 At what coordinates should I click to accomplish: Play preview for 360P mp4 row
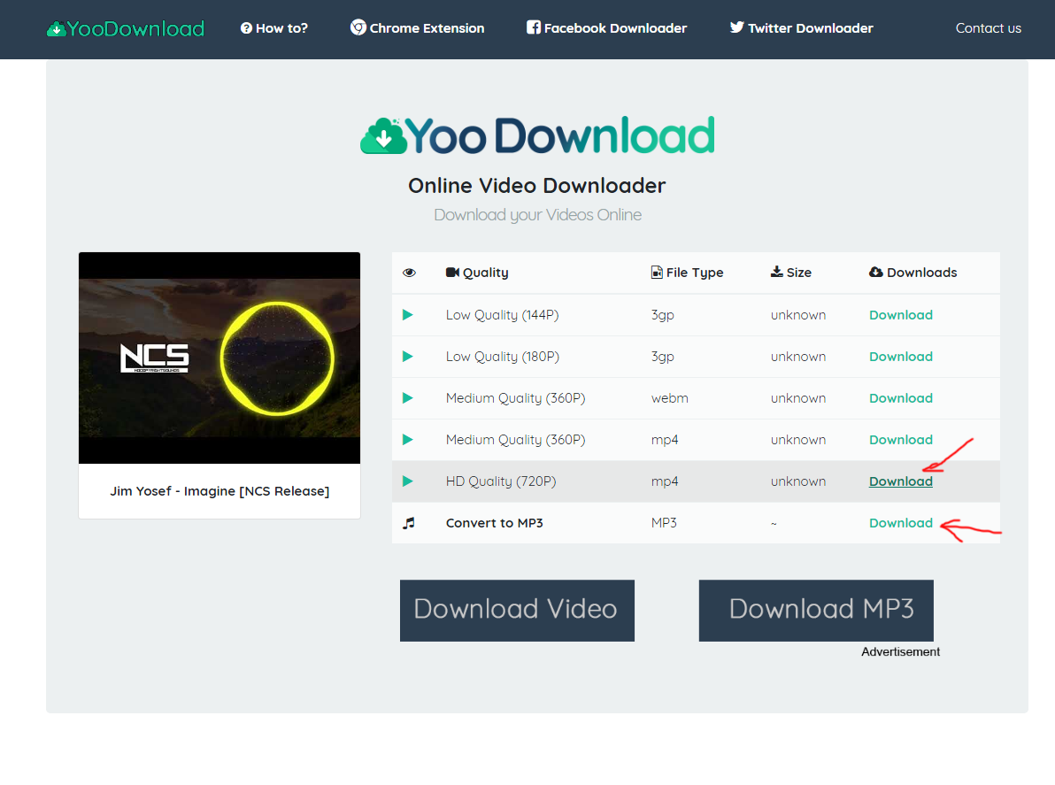click(408, 440)
